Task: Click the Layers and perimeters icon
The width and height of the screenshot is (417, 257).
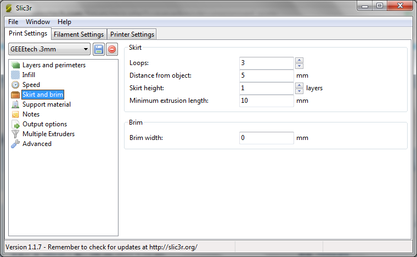Action: coord(15,65)
